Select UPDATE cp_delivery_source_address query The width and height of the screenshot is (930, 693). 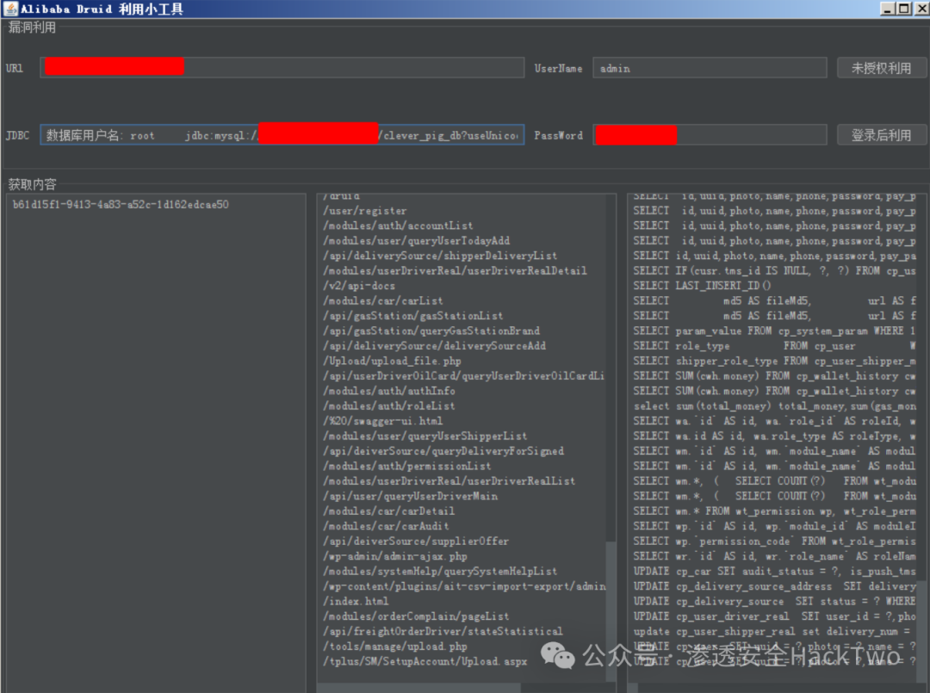click(x=775, y=586)
